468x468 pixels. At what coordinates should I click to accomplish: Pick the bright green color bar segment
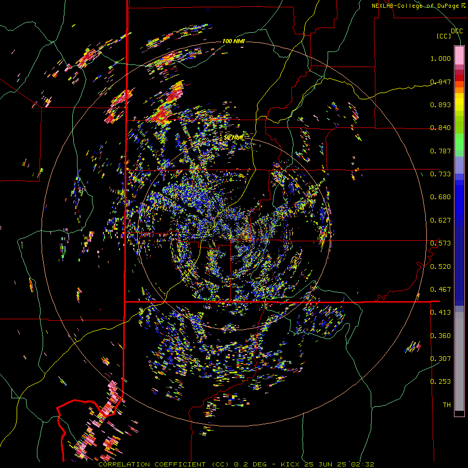pos(459,142)
